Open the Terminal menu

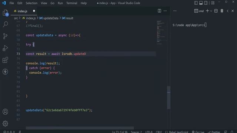tap(71, 3)
